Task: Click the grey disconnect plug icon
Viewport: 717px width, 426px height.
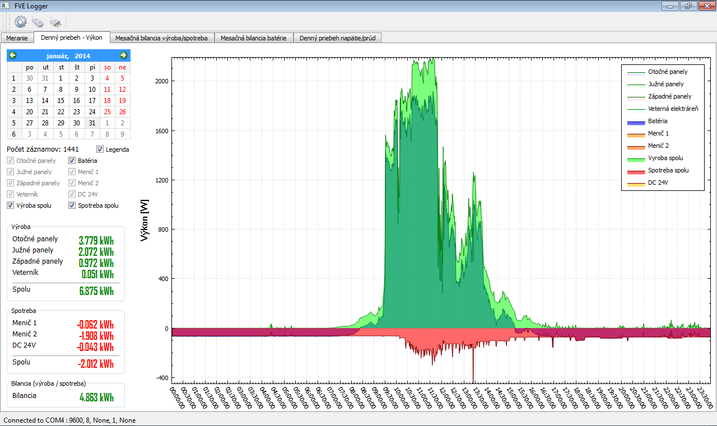Action: pyautogui.click(x=38, y=22)
